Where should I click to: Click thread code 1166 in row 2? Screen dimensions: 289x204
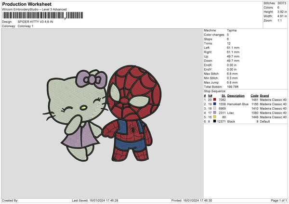(x=255, y=104)
